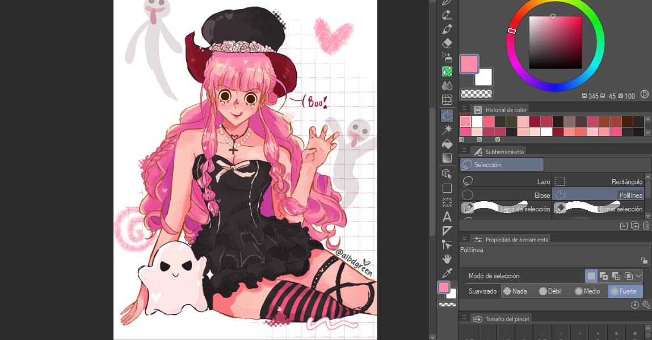Select the Auto select magic wand tool
The height and width of the screenshot is (340, 652).
coord(447,130)
